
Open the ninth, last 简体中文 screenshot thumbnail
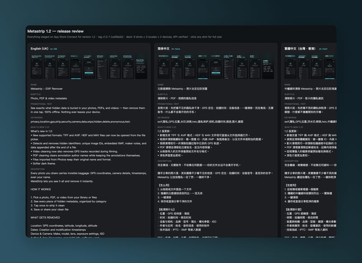point(268,67)
